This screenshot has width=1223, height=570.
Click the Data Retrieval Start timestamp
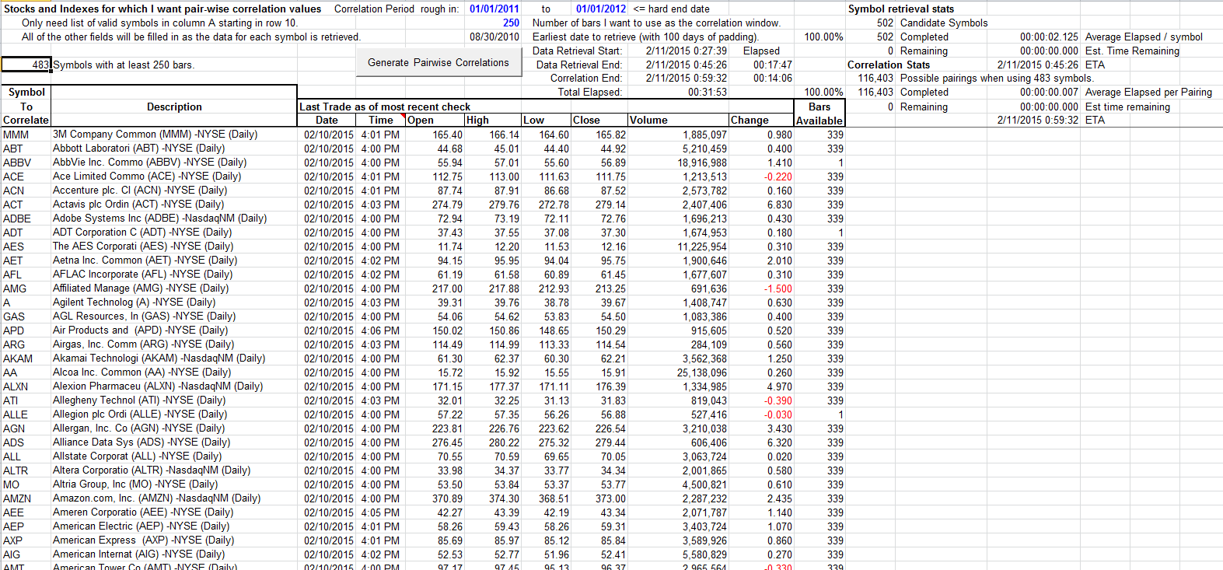tap(687, 51)
